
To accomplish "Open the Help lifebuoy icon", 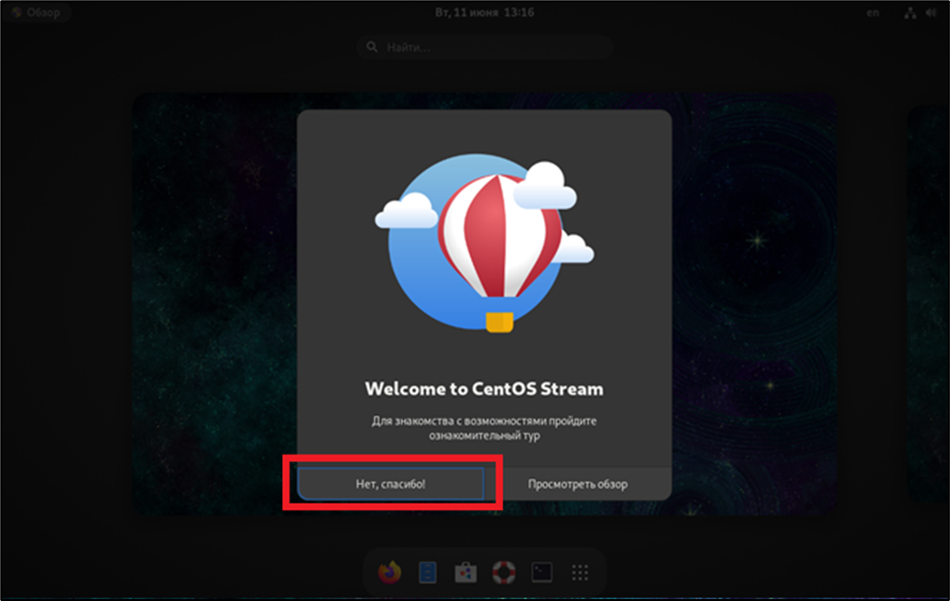I will 504,572.
